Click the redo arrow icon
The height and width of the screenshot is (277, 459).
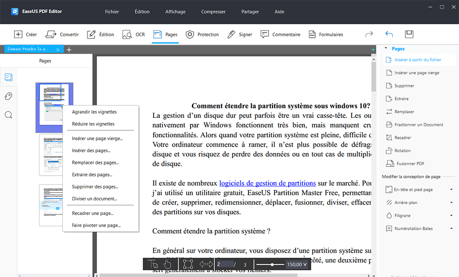point(369,34)
